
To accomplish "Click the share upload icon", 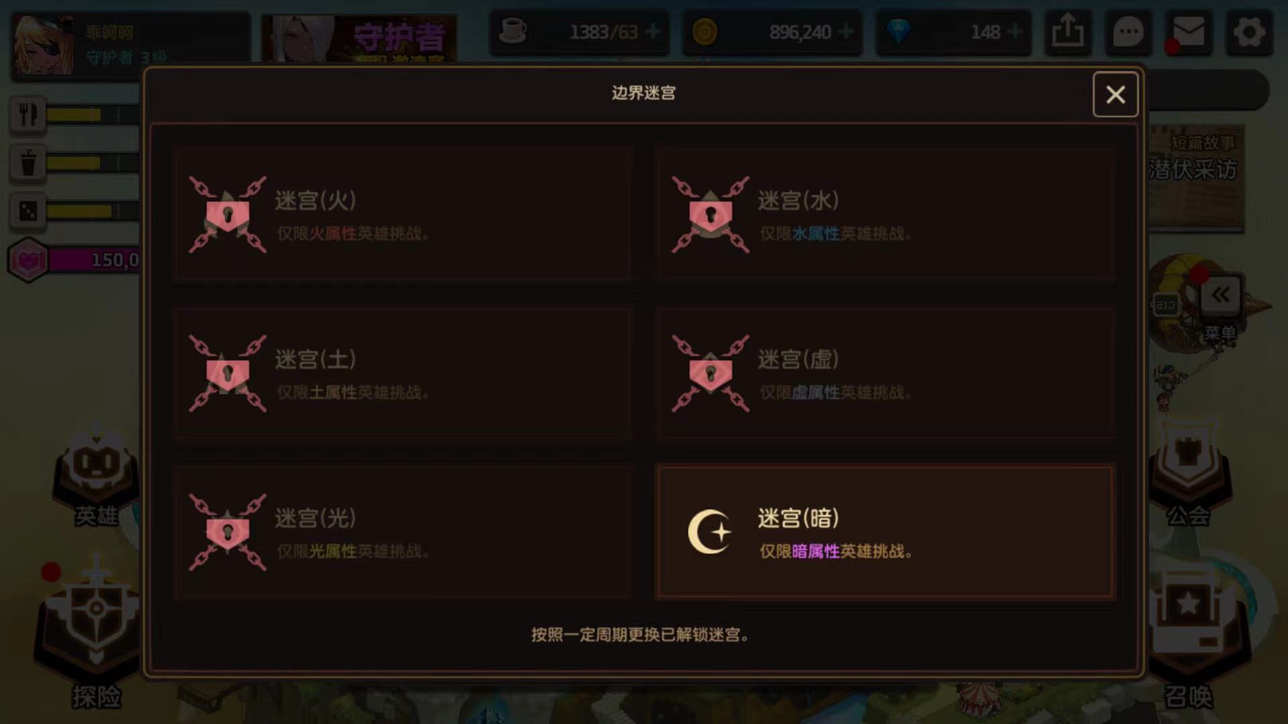I will pos(1067,32).
